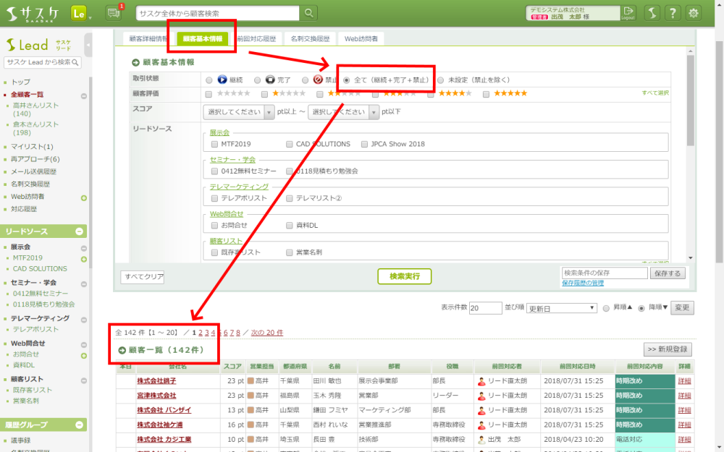
Task: Click the green Le module switcher icon
Action: click(80, 13)
